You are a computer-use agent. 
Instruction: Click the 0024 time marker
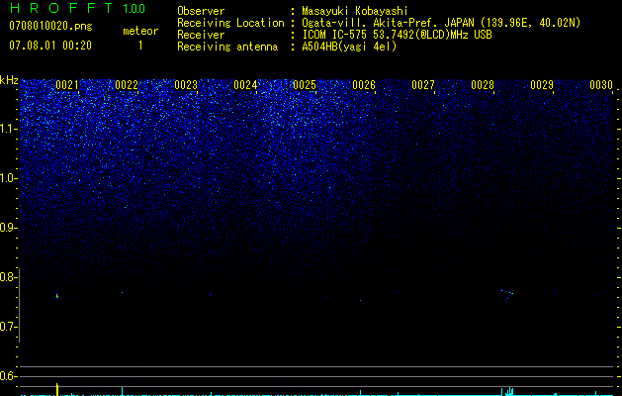[245, 85]
